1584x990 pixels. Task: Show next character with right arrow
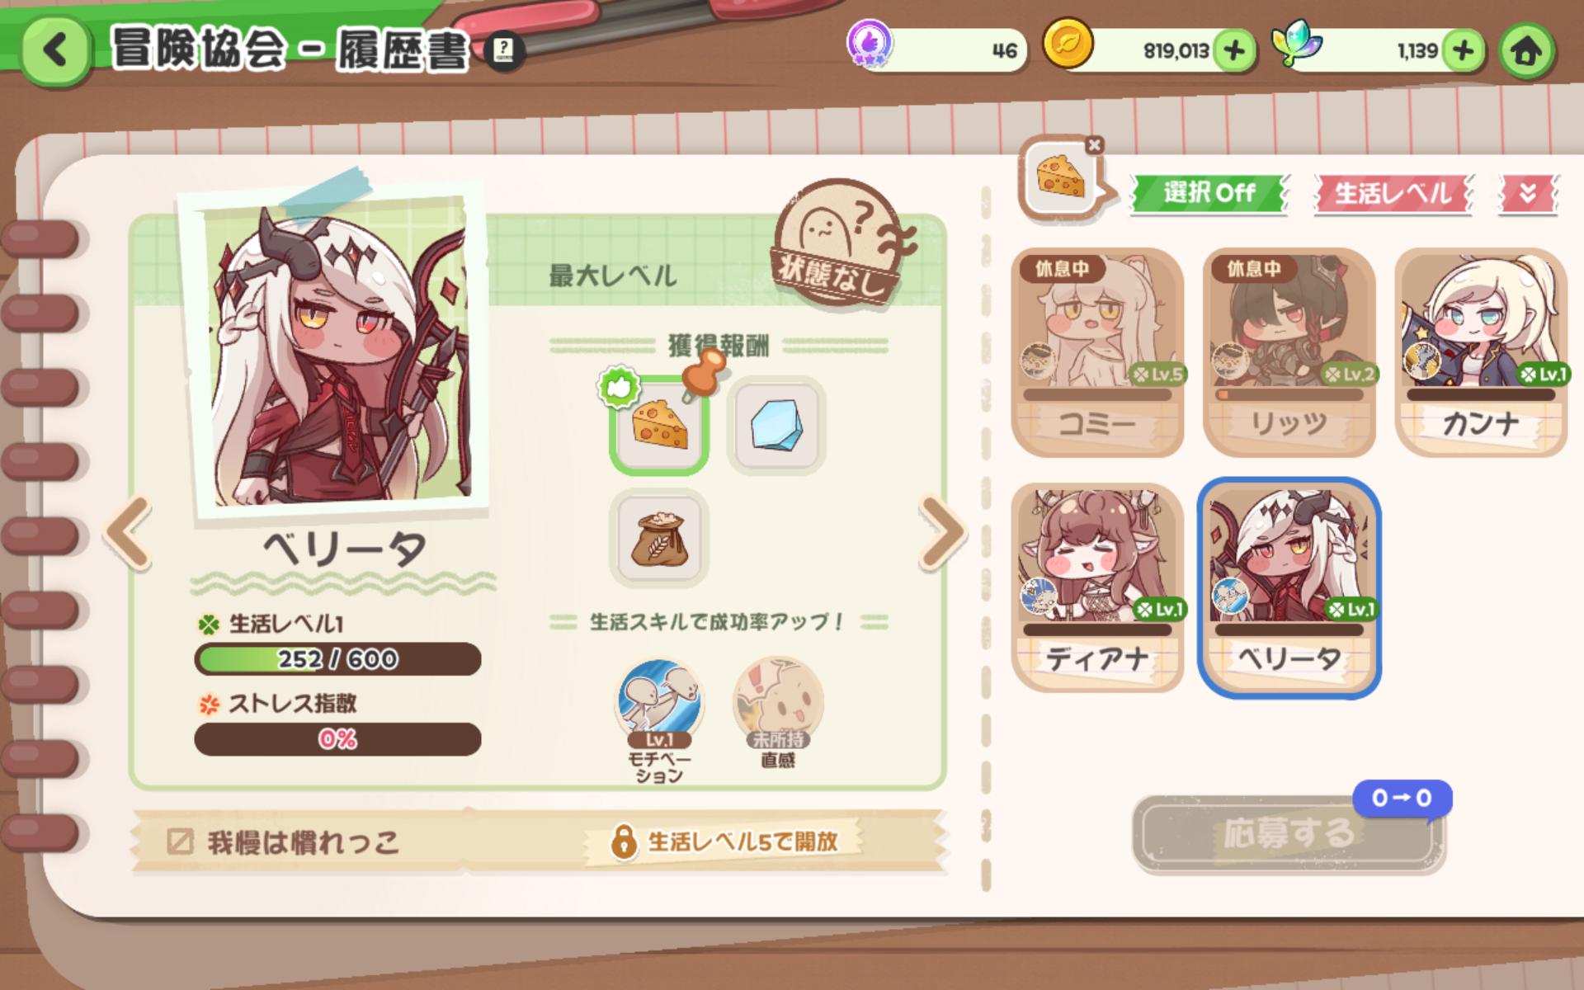coord(941,532)
